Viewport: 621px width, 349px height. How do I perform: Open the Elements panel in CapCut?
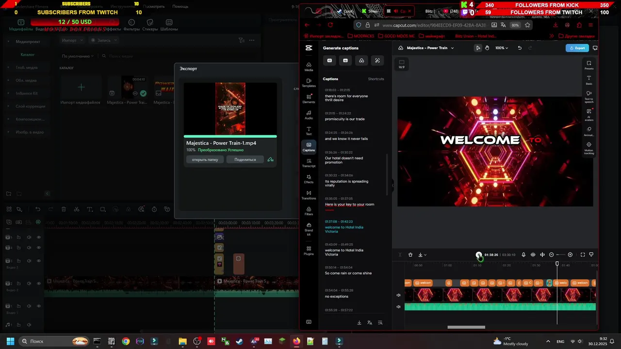pos(309,99)
